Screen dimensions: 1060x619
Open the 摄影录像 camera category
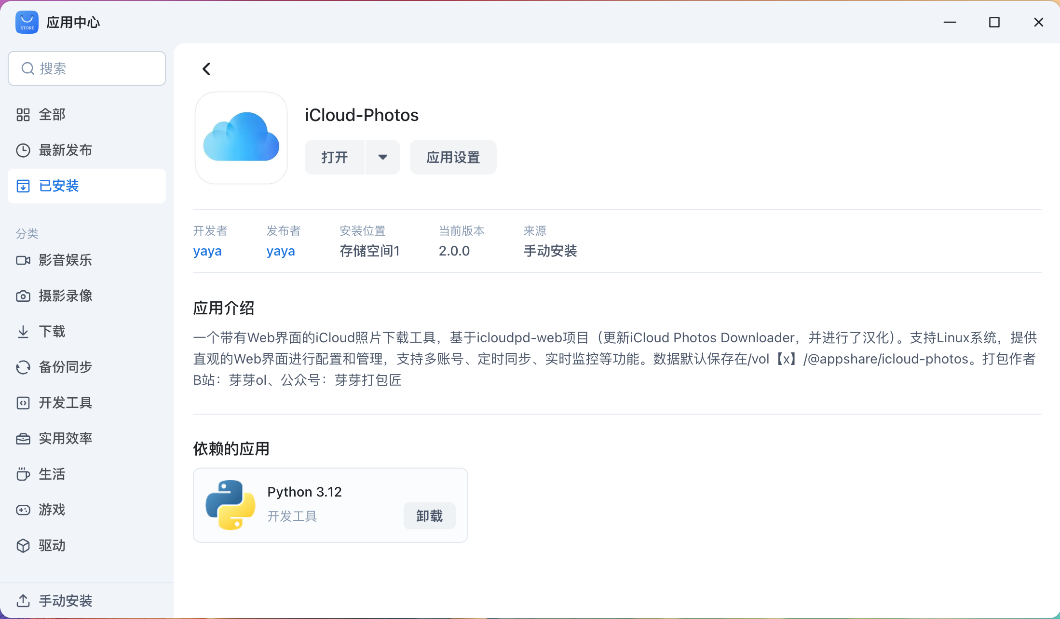coord(65,296)
